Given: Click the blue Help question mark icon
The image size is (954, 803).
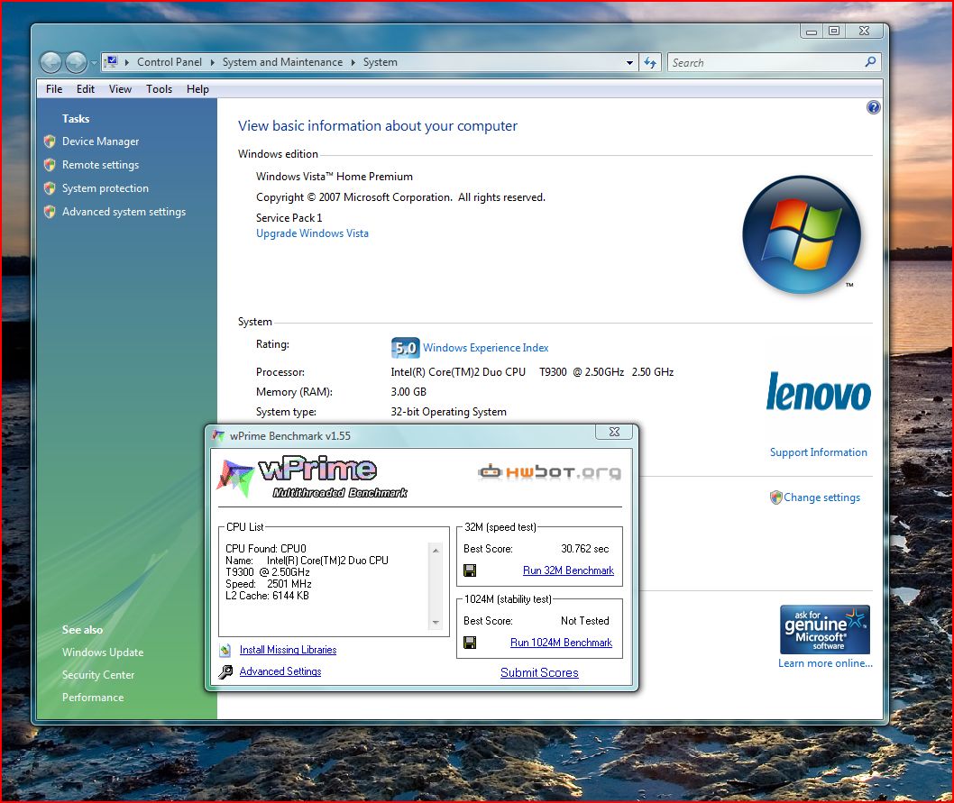Looking at the screenshot, I should point(873,107).
